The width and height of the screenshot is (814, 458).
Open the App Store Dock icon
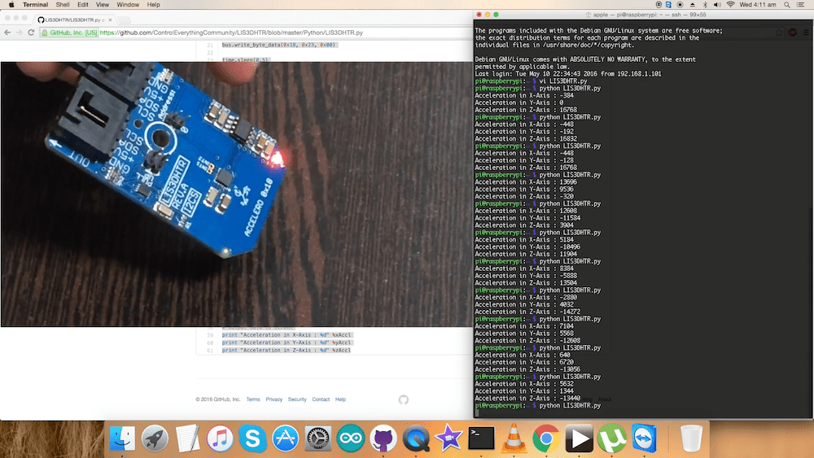[x=286, y=438]
